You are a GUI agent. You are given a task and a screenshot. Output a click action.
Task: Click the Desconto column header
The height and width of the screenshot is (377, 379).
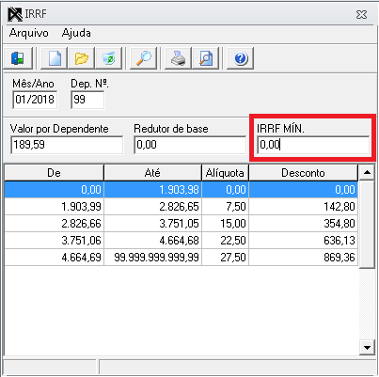[x=303, y=173]
